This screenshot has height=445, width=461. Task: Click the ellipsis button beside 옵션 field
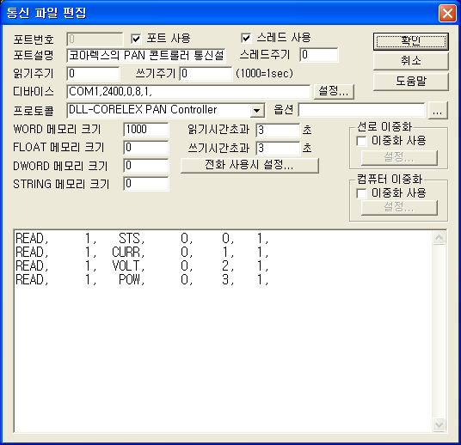click(438, 111)
